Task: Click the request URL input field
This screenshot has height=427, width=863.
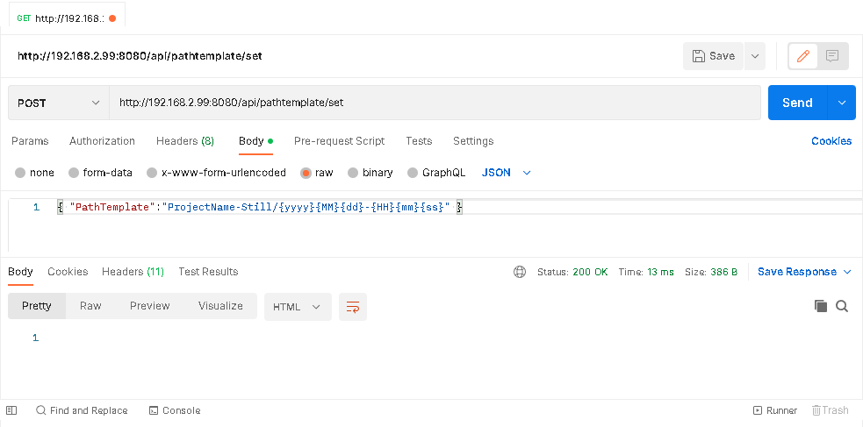Action: [435, 103]
